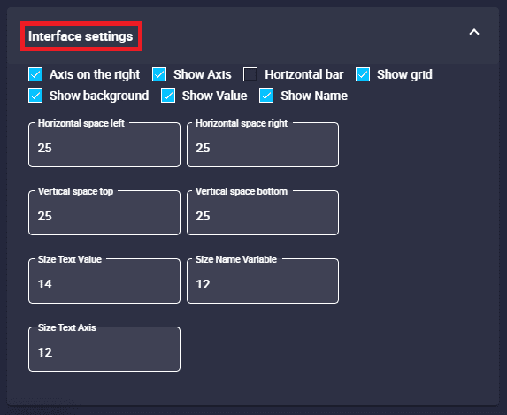
Task: Collapse the Interface settings panel chevron
Action: coord(474,32)
